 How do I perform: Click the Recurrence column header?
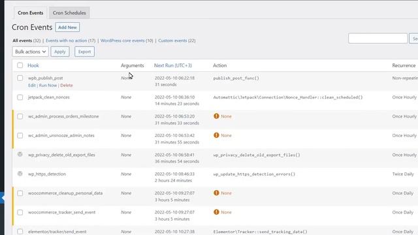[404, 65]
